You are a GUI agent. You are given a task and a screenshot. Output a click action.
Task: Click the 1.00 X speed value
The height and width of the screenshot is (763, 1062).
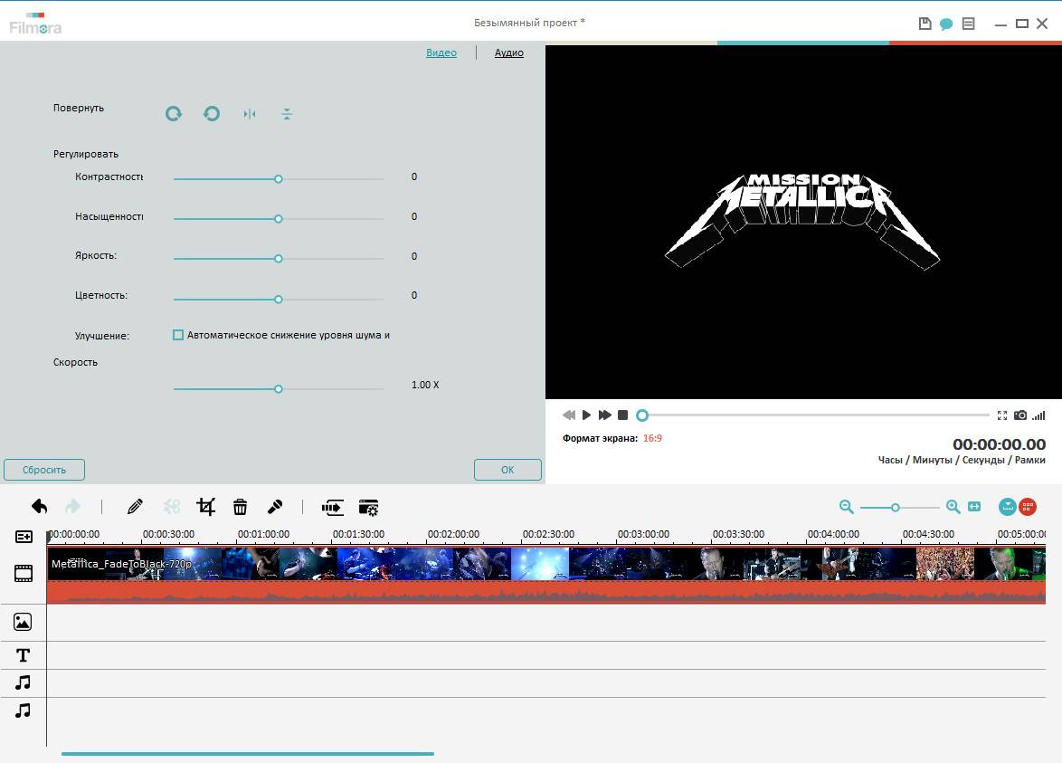[x=425, y=385]
